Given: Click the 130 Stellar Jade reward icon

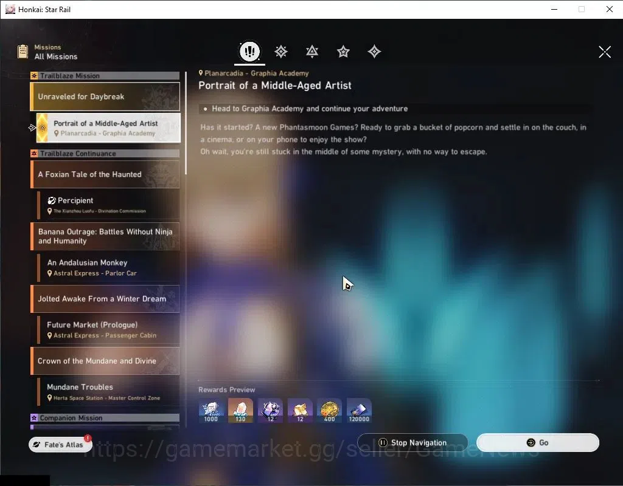Looking at the screenshot, I should tap(240, 410).
